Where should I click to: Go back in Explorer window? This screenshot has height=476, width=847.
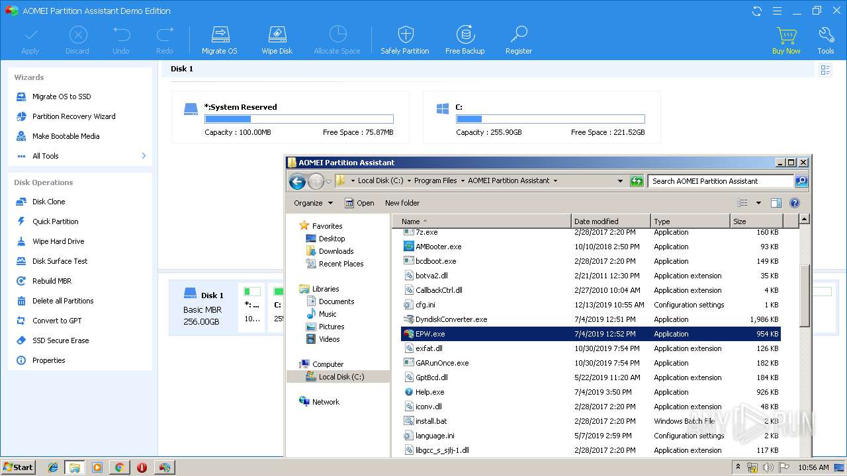(297, 181)
